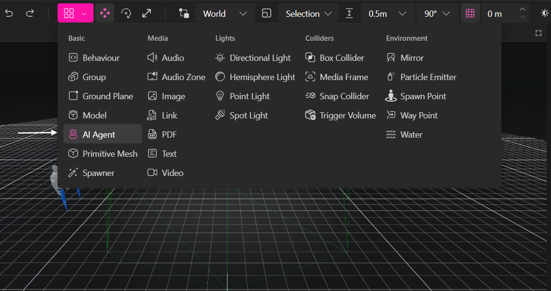Decrease grid height with down arrow
Viewport: 551px width, 291px height.
pos(523,17)
